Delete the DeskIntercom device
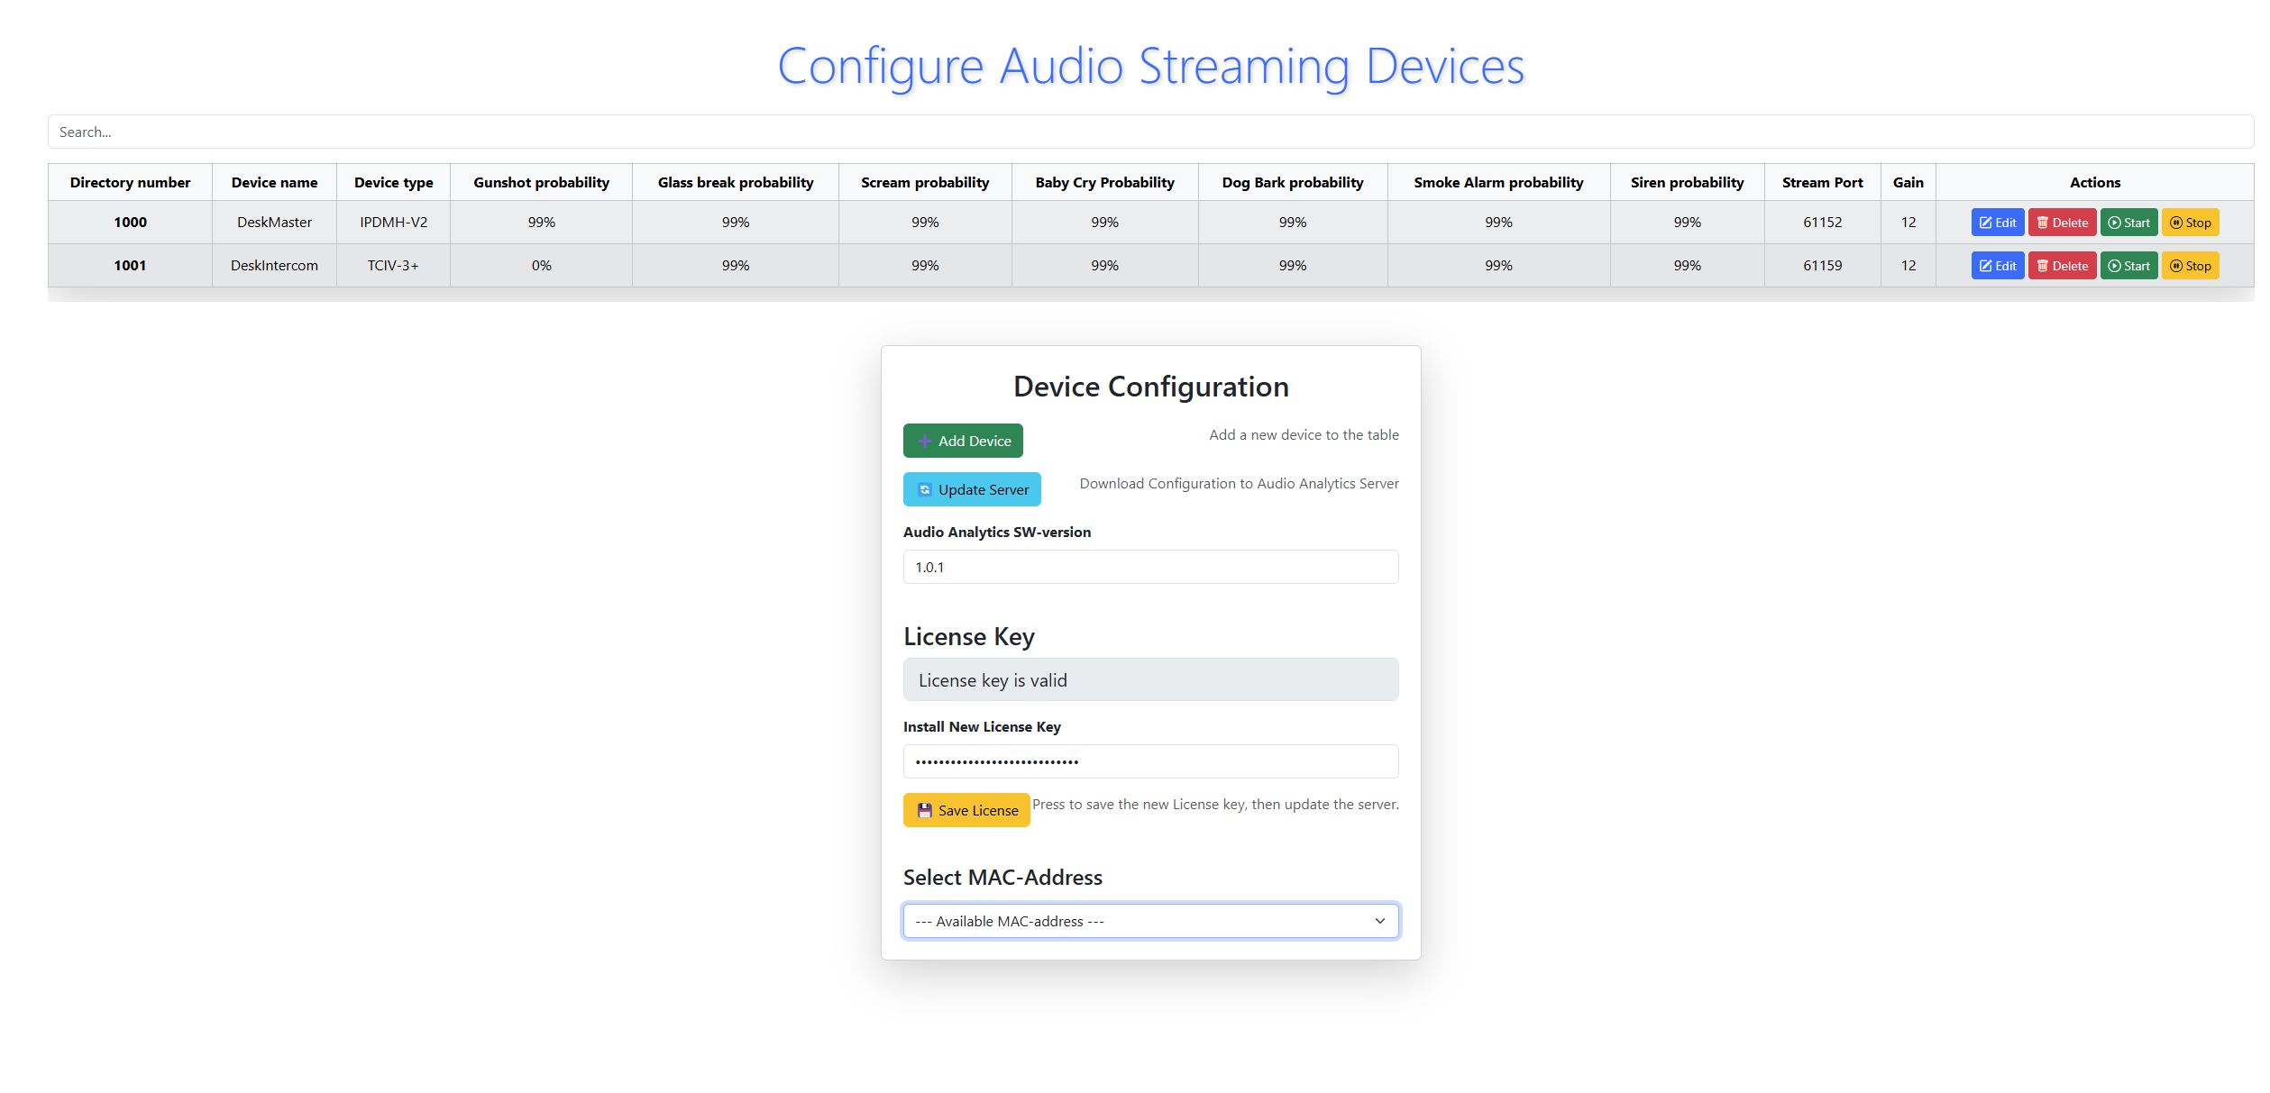This screenshot has height=1093, width=2270. pos(2061,266)
